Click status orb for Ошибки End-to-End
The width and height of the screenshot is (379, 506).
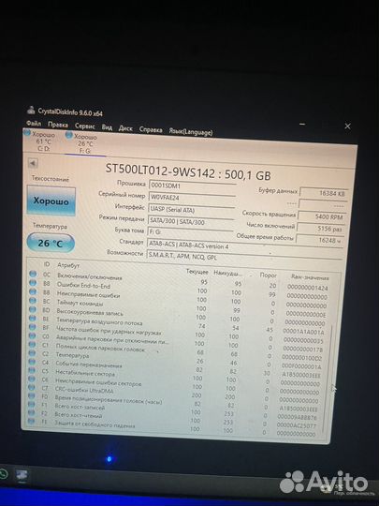point(33,283)
